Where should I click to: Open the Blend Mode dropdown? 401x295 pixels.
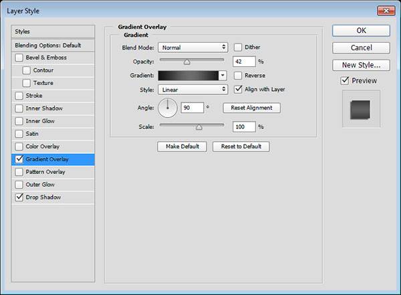pyautogui.click(x=192, y=47)
